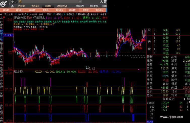The image size is (190, 123).
Task: Select the 分价表 sidebar tab
Action: coord(1,84)
